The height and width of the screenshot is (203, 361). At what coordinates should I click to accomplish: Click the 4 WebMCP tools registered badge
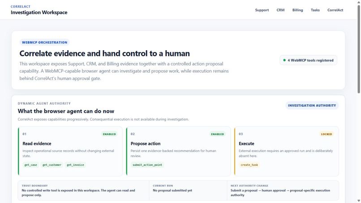click(x=308, y=60)
